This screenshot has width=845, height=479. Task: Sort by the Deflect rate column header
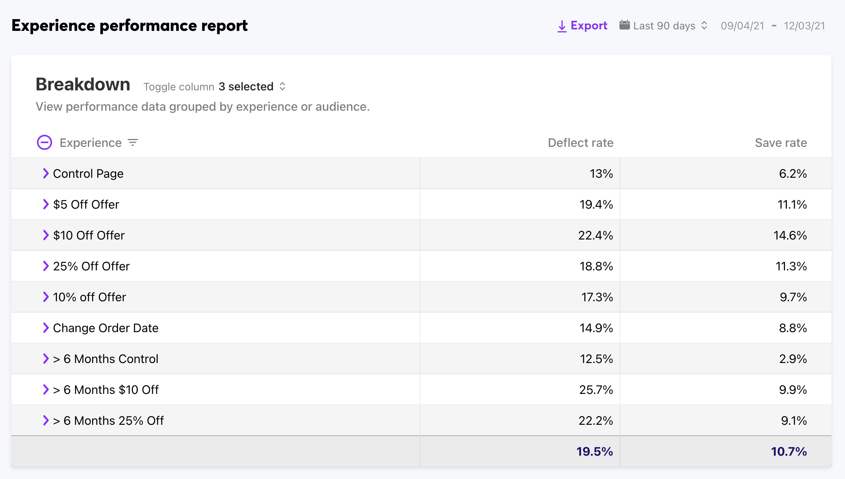pos(580,143)
